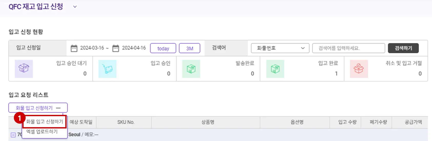432x141 pixels.
Task: Select 엑셀 업로드하기 menu item
Action: tap(42, 132)
